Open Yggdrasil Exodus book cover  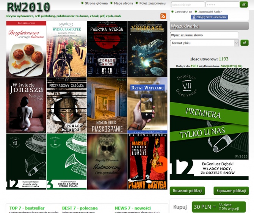coord(147,49)
